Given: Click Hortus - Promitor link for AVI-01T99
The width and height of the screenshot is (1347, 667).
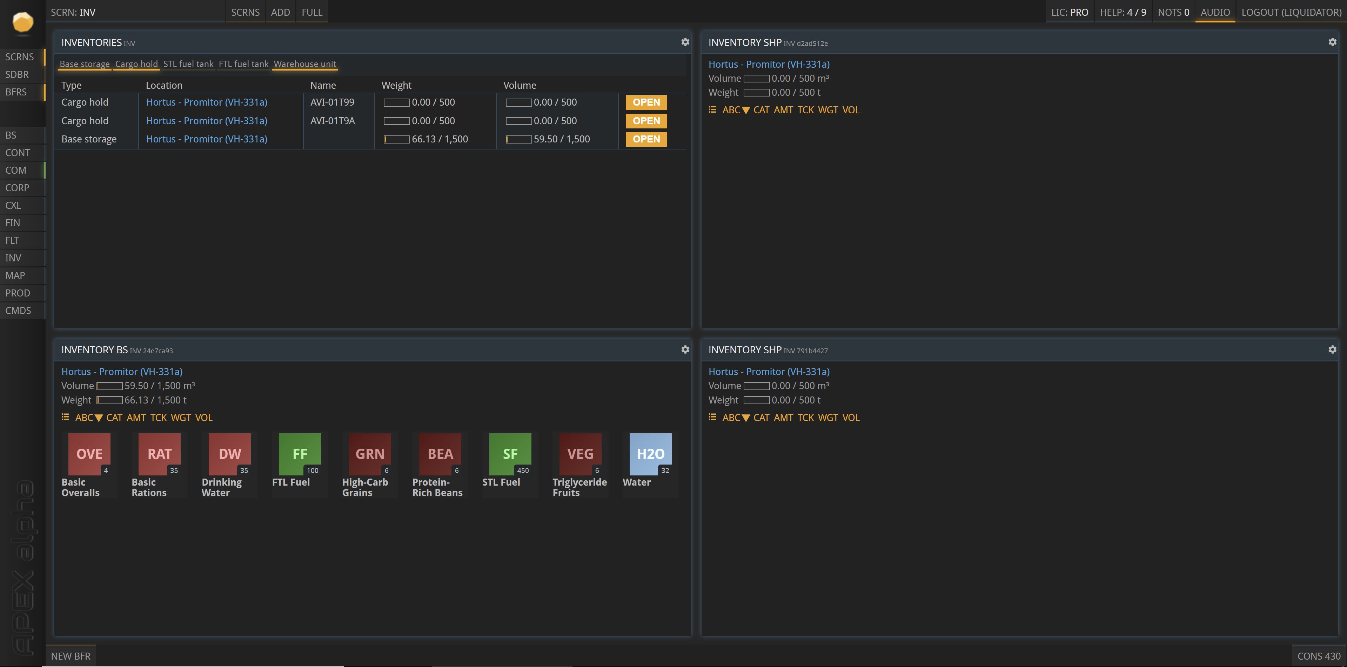Looking at the screenshot, I should pyautogui.click(x=207, y=102).
